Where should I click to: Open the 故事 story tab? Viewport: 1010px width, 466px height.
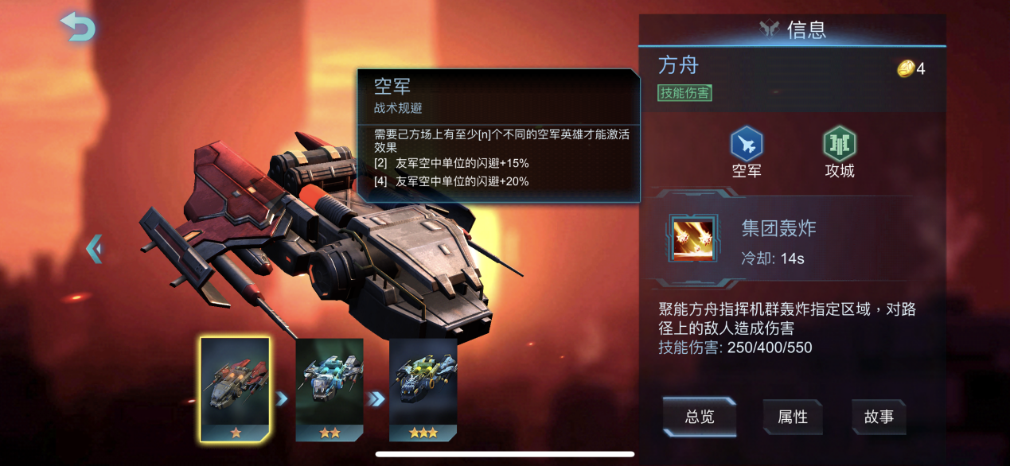coord(879,417)
